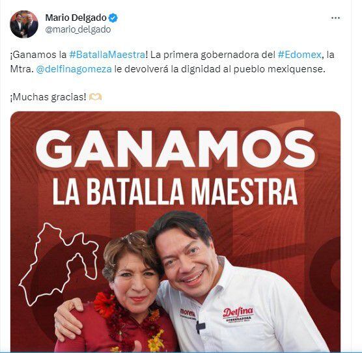The height and width of the screenshot is (353, 362).
Task: Open the Mario Delgado display name
Action: (x=76, y=18)
